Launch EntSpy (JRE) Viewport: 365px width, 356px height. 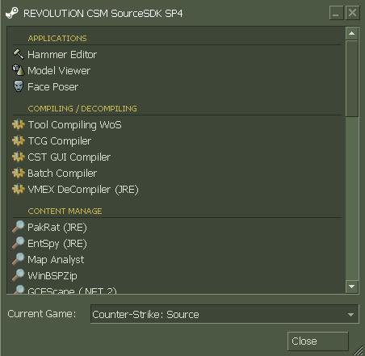pos(57,244)
